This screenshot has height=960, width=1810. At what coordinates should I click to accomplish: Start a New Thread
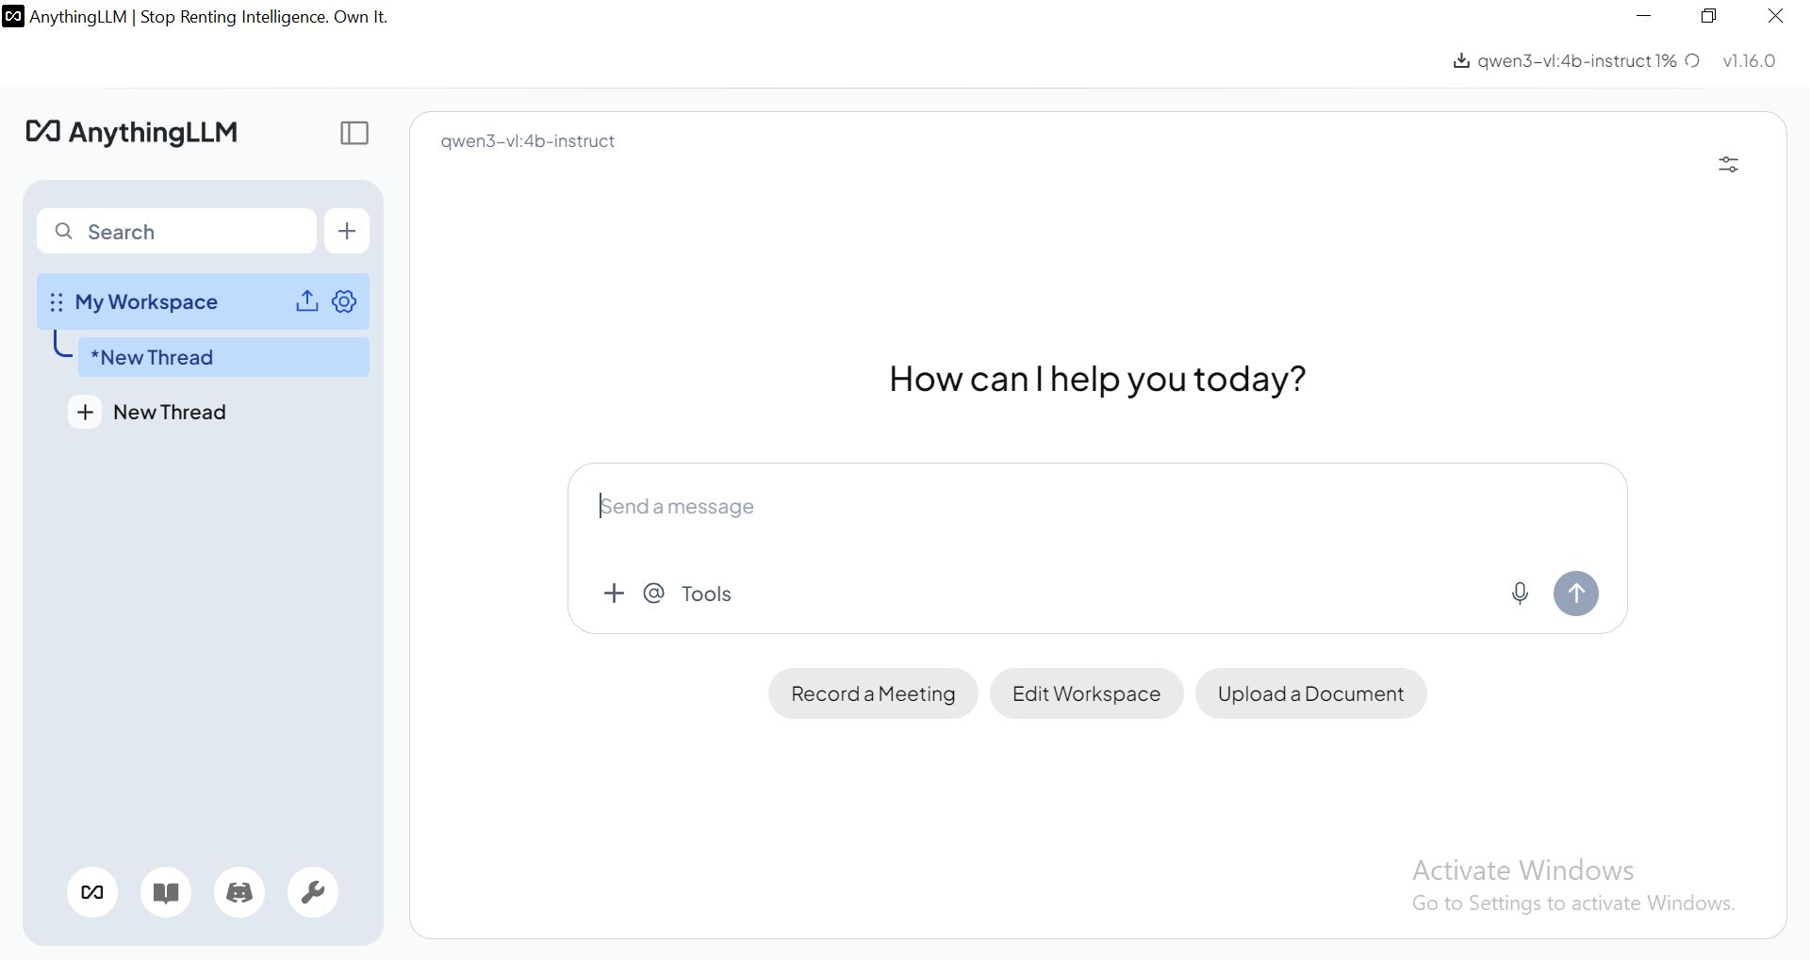click(x=170, y=412)
